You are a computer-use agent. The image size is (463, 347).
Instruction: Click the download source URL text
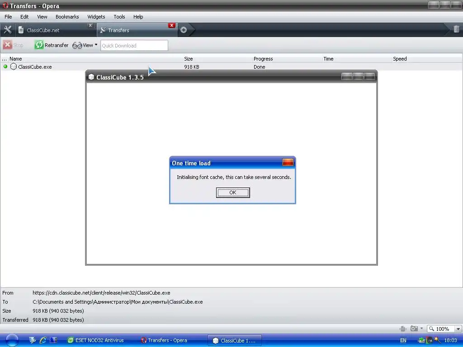(x=101, y=293)
